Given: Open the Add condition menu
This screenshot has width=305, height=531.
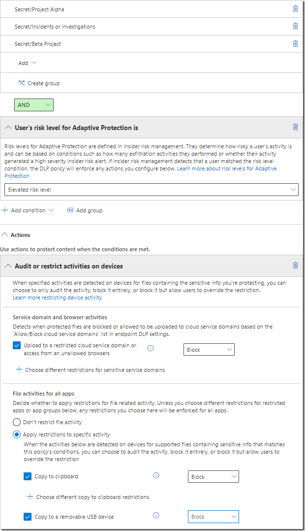Looking at the screenshot, I should tap(28, 210).
